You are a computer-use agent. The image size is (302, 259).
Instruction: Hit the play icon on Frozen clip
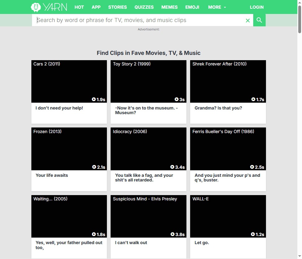click(x=94, y=167)
